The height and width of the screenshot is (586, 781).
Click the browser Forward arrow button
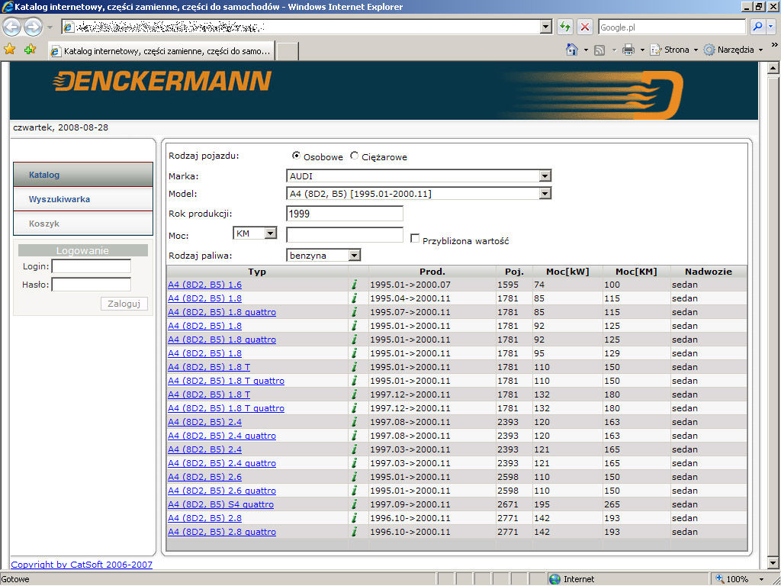[33, 27]
